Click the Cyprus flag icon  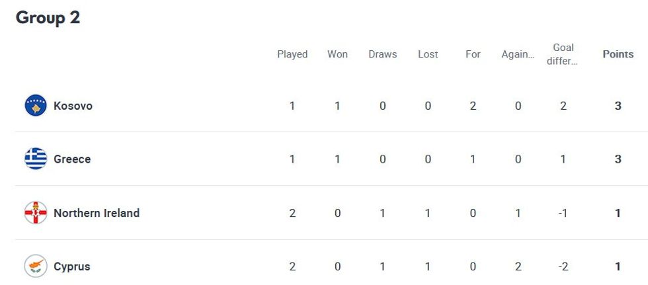pyautogui.click(x=36, y=266)
